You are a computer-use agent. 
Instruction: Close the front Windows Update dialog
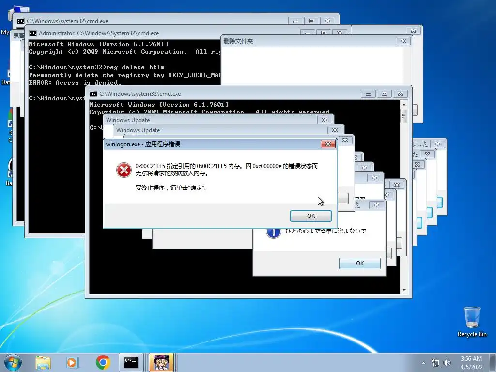[x=335, y=130]
